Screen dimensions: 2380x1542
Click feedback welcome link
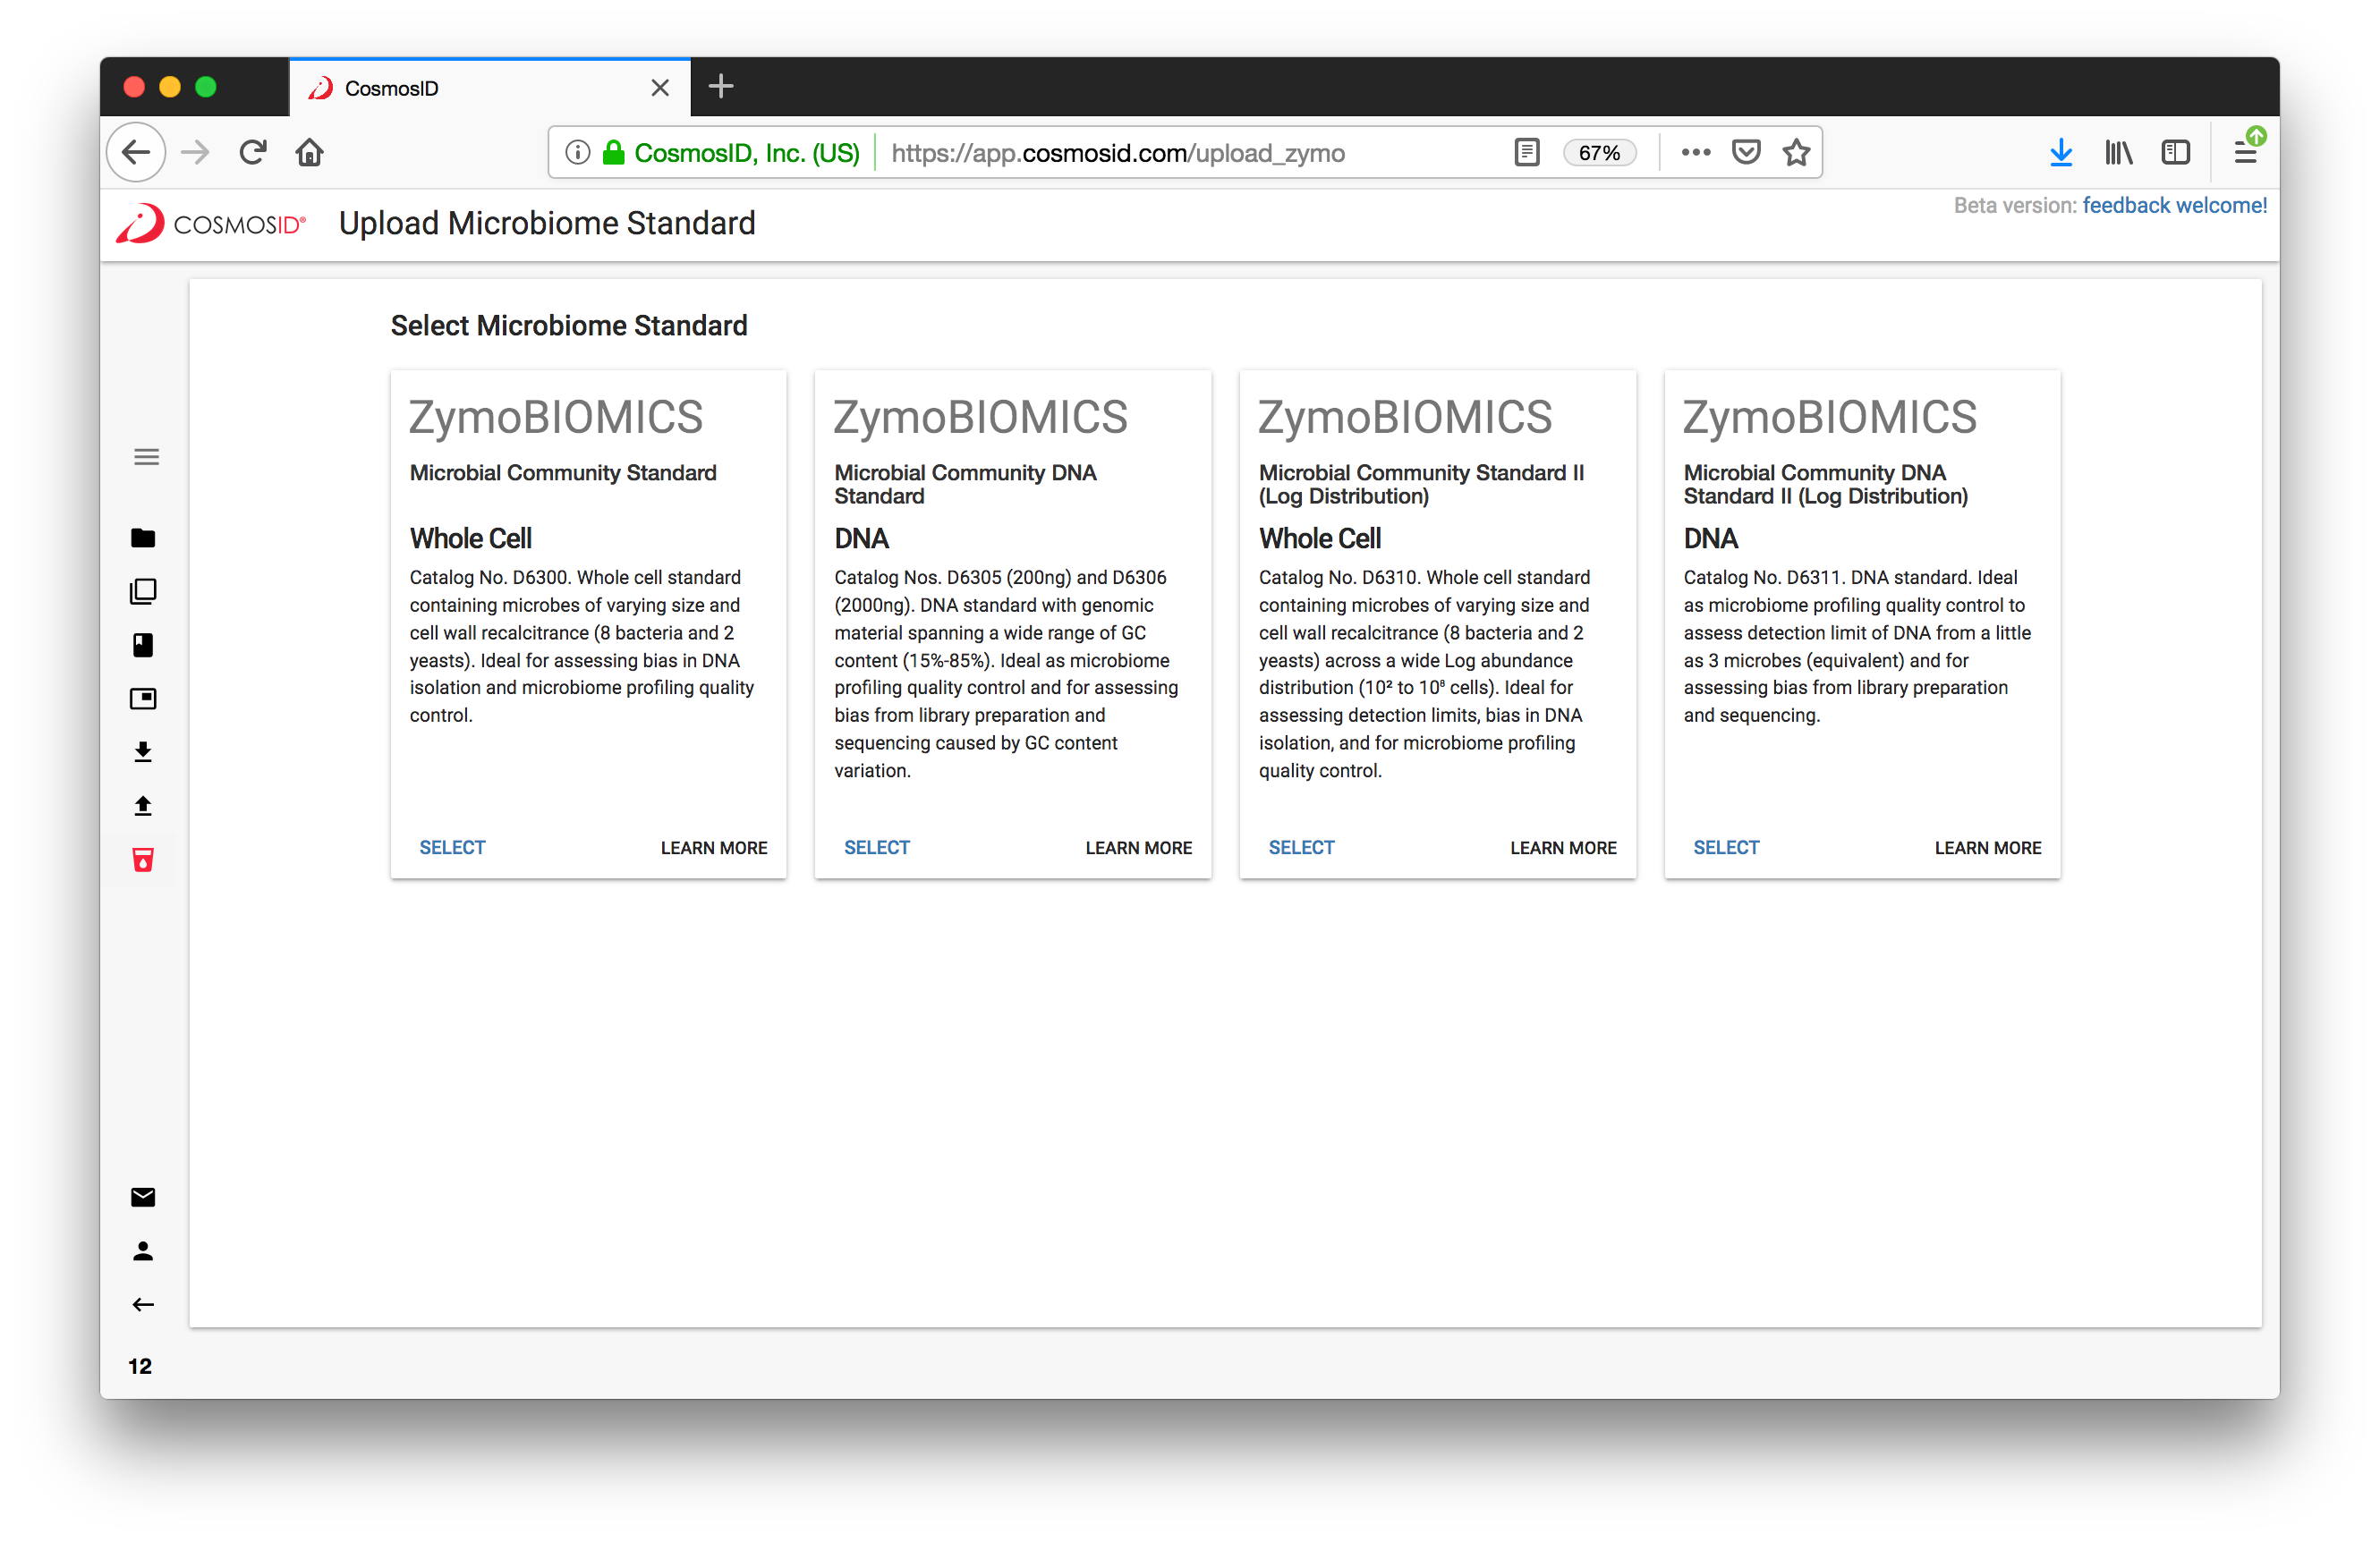pyautogui.click(x=2175, y=205)
